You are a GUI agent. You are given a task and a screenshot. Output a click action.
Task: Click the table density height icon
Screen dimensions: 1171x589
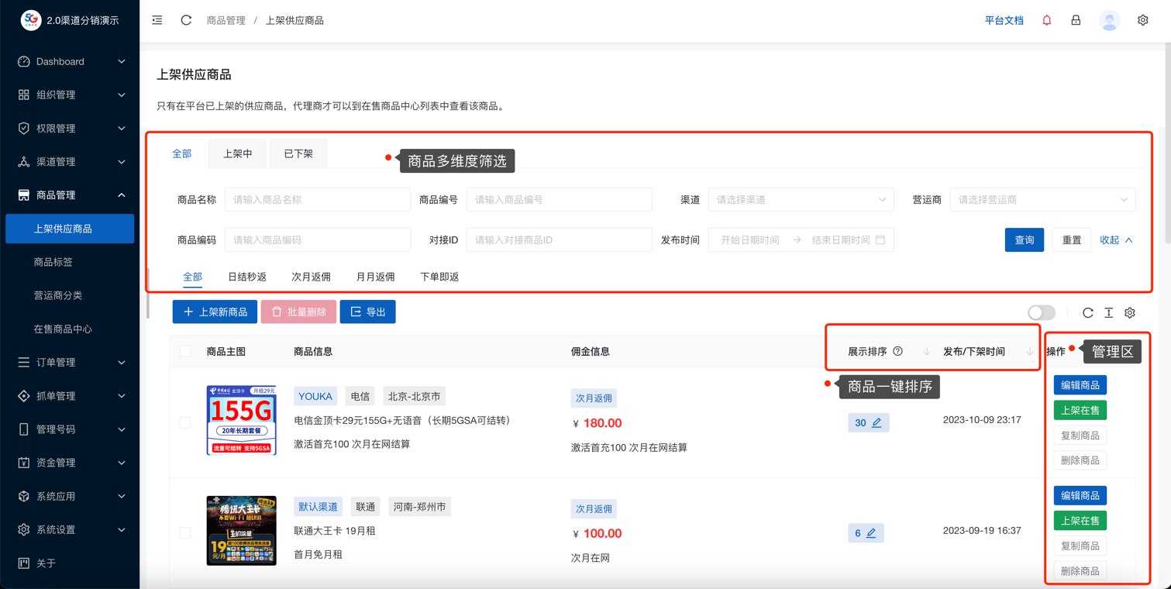(x=1108, y=312)
